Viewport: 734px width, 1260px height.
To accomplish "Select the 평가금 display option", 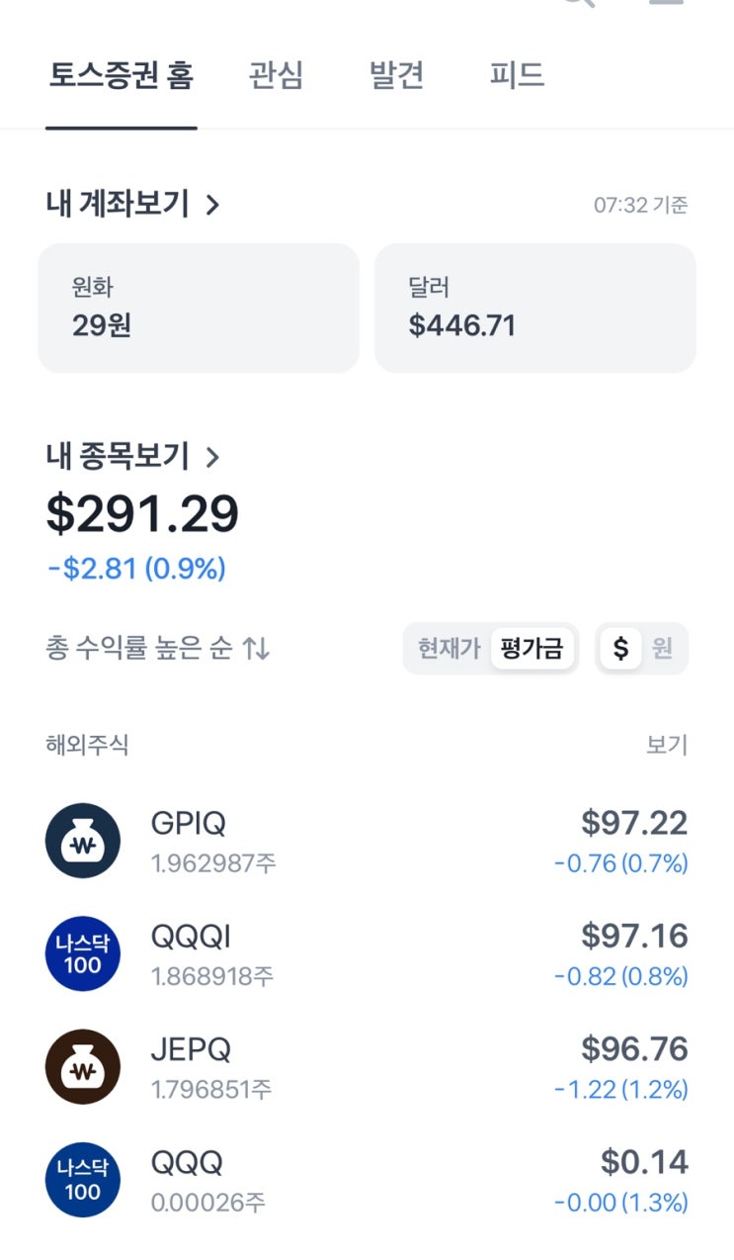I will click(x=531, y=649).
